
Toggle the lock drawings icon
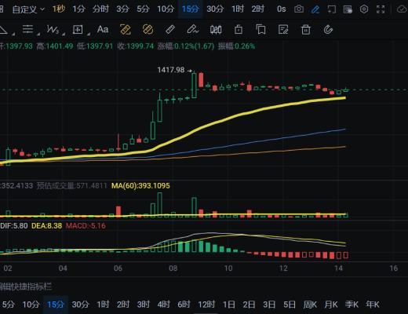tap(239, 29)
